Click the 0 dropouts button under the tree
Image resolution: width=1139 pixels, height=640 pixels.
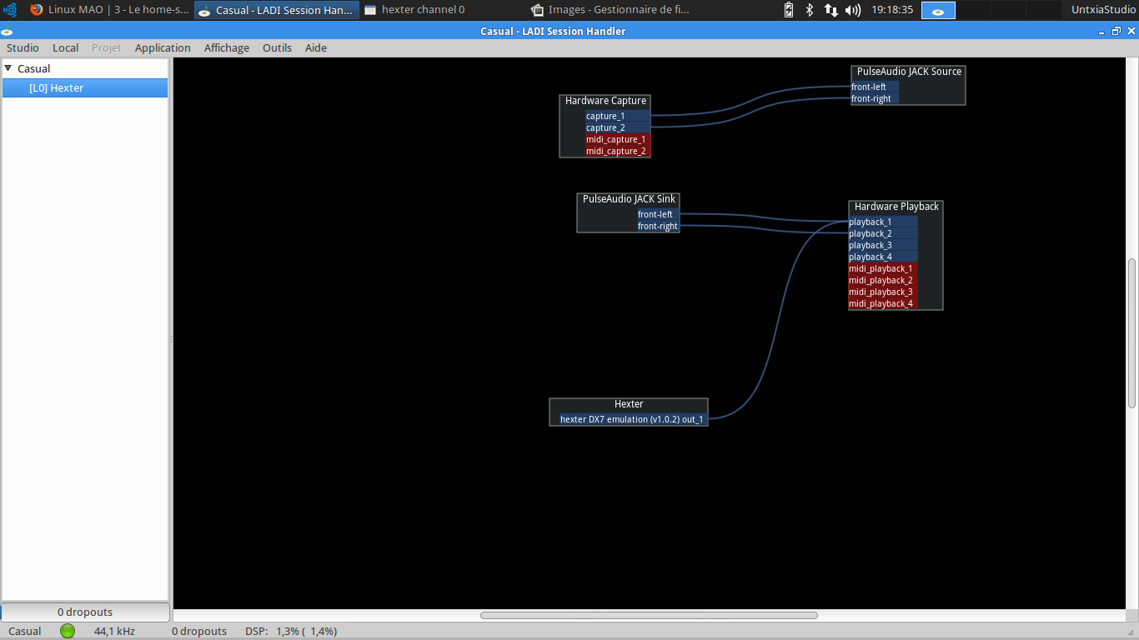pos(85,612)
